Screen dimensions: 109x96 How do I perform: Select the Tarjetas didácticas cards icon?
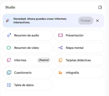pyautogui.click(x=60, y=60)
